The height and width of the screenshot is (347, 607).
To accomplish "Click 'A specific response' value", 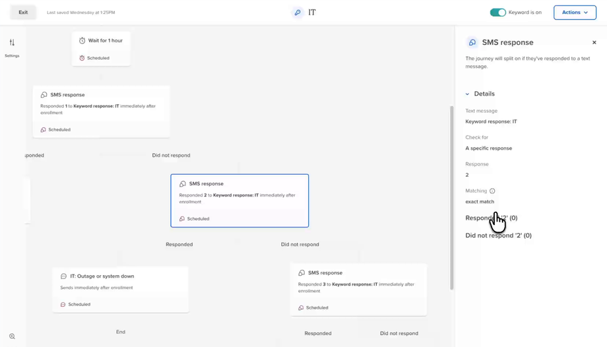I will pos(488,148).
